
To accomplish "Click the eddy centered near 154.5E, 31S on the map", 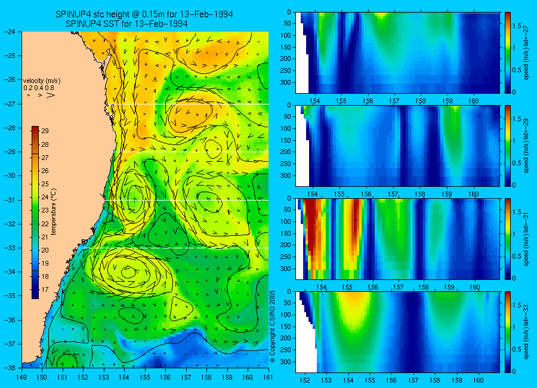I will (135, 199).
